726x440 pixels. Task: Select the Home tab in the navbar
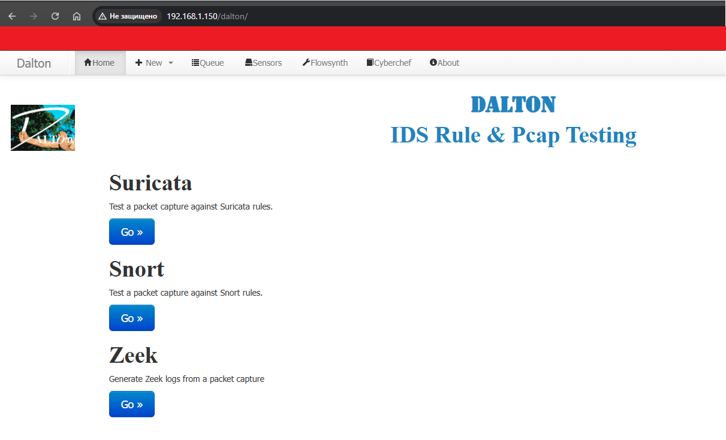point(100,63)
